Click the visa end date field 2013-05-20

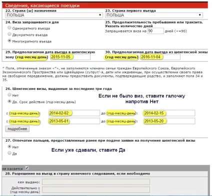coord(169,121)
